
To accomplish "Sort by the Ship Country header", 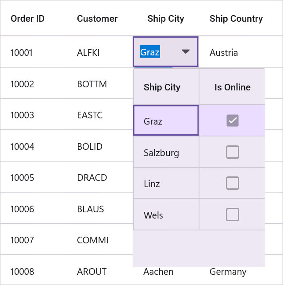I will point(236,19).
